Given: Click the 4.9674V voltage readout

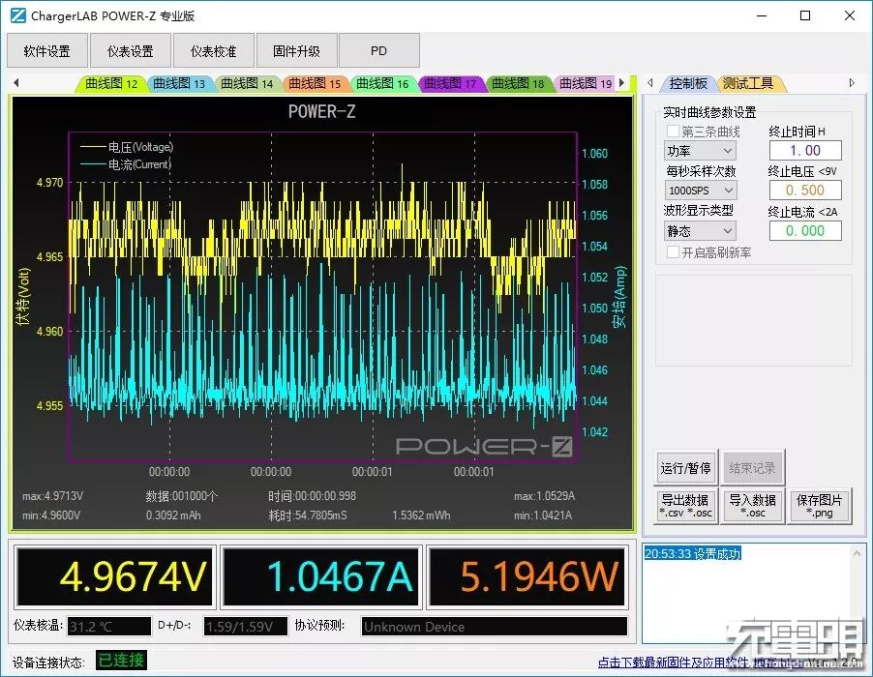Looking at the screenshot, I should (115, 576).
